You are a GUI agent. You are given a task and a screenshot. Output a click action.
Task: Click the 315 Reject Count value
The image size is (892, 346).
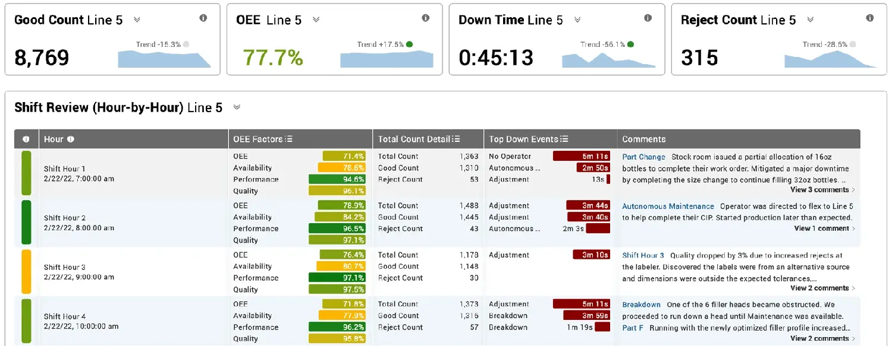coord(699,58)
